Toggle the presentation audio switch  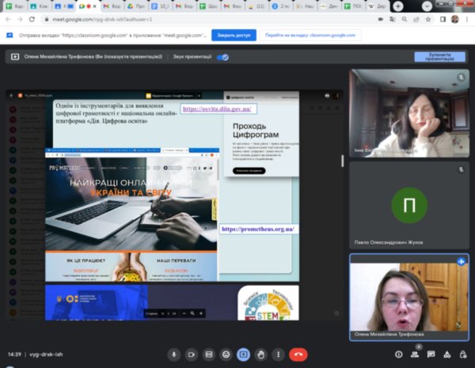[222, 57]
